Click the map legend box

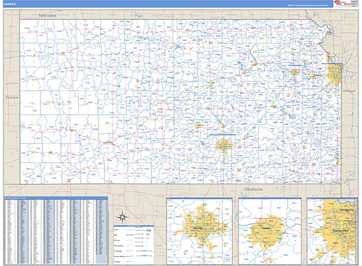coord(134,245)
